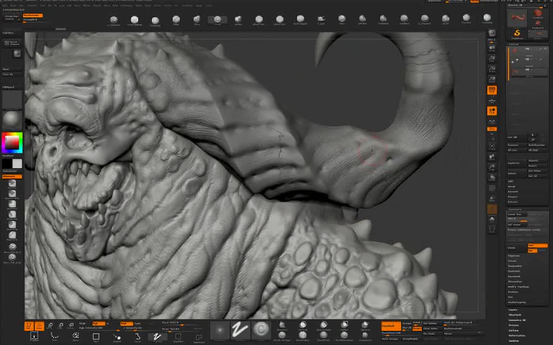
Task: Open the Split subsection in SubTool
Action: pyautogui.click(x=510, y=181)
